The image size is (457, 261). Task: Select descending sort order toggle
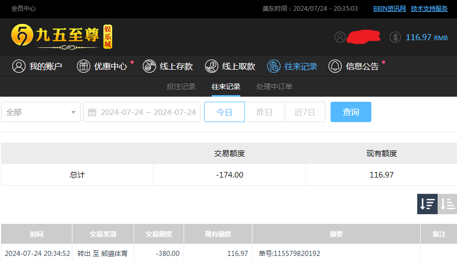point(427,204)
